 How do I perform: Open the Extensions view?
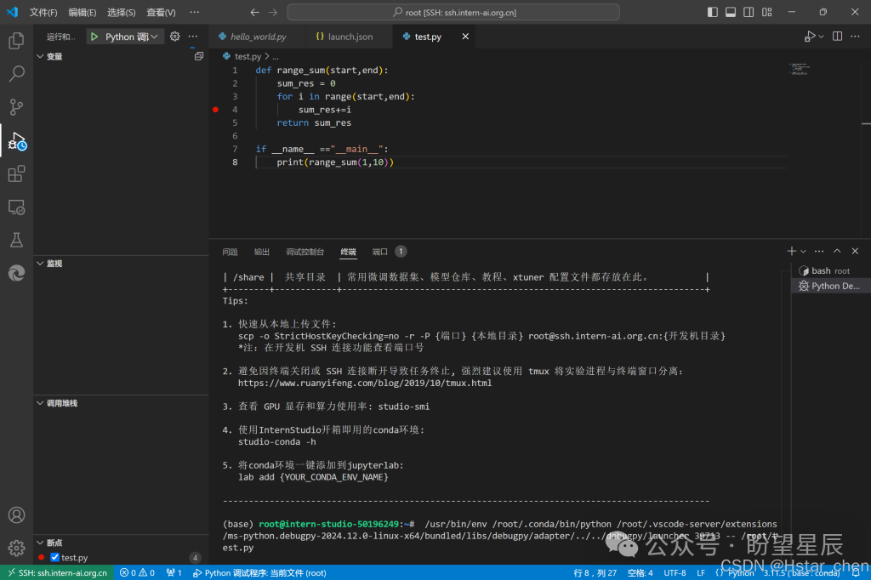tap(16, 173)
